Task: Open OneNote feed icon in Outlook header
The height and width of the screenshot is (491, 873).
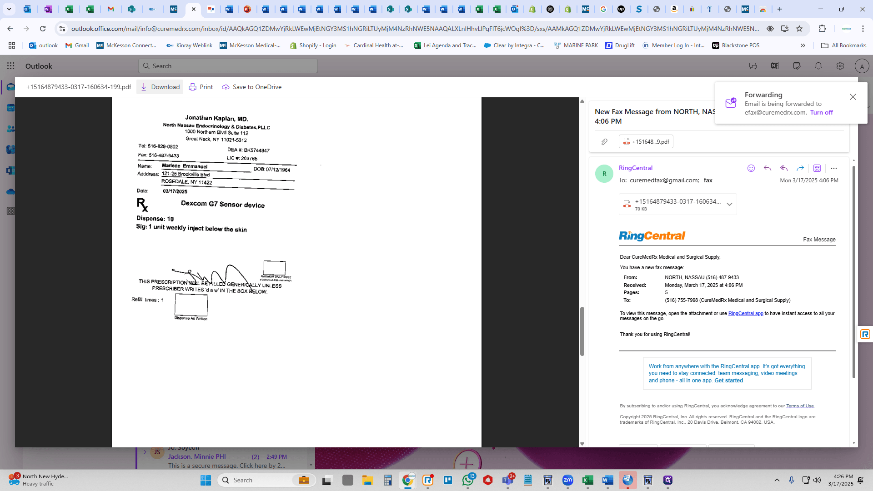Action: (x=775, y=66)
